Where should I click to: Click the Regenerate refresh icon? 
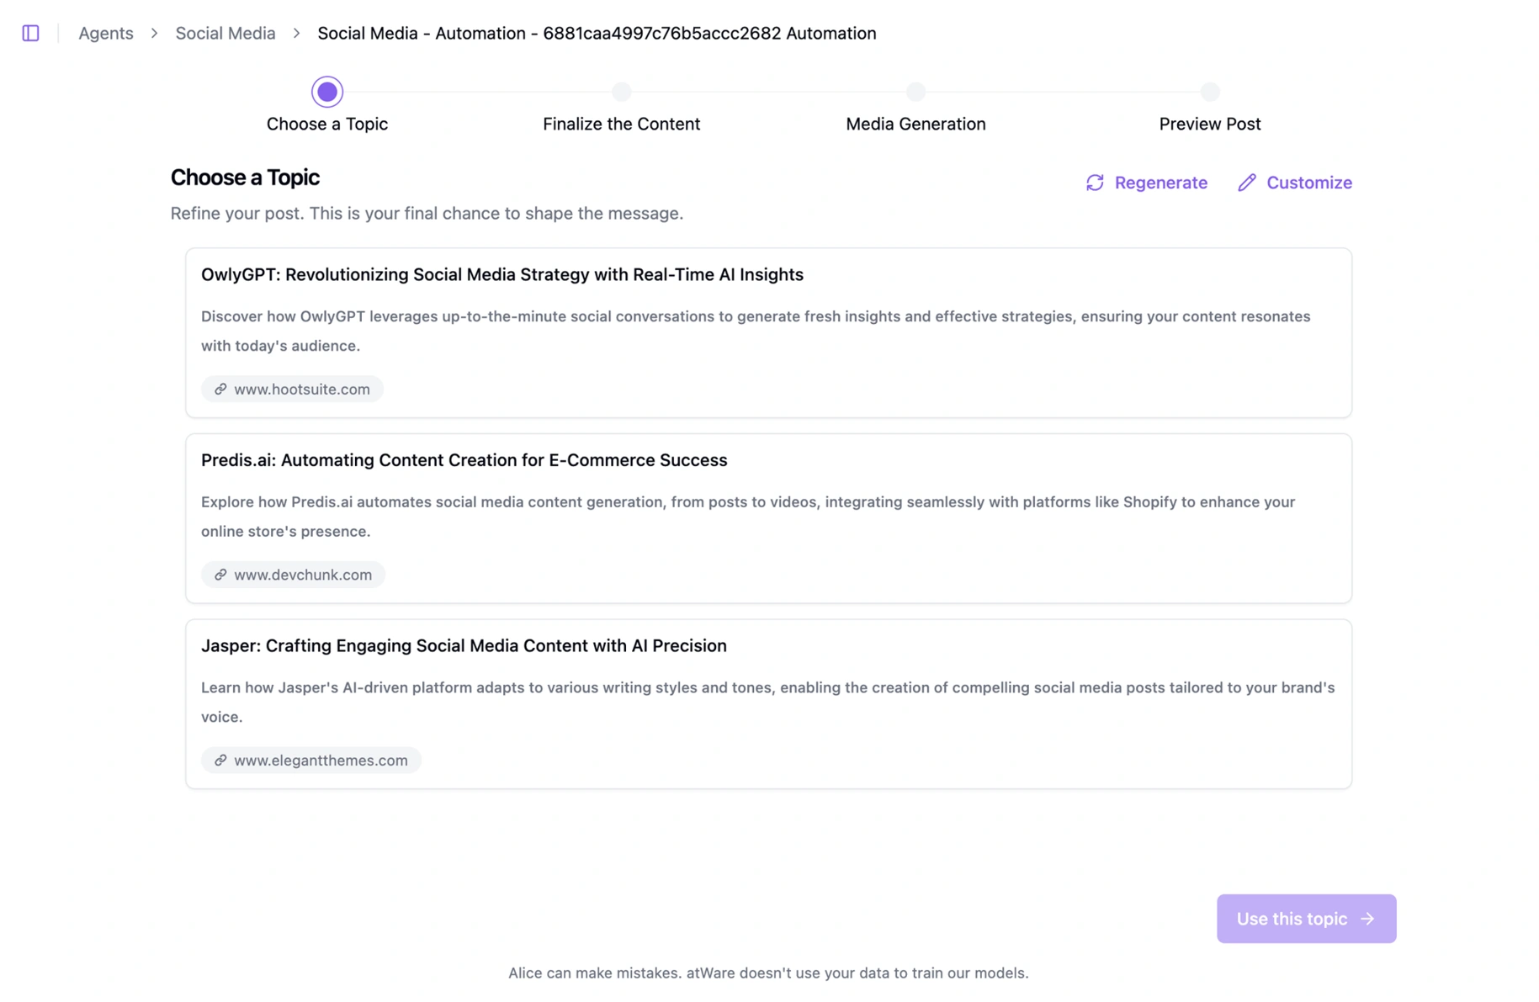[x=1094, y=183]
